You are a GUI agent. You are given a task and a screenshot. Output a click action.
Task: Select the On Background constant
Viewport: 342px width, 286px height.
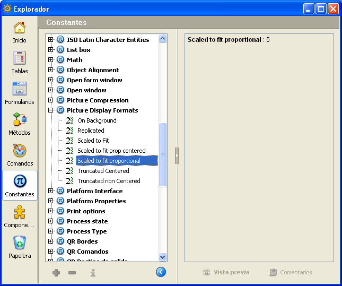coord(97,120)
